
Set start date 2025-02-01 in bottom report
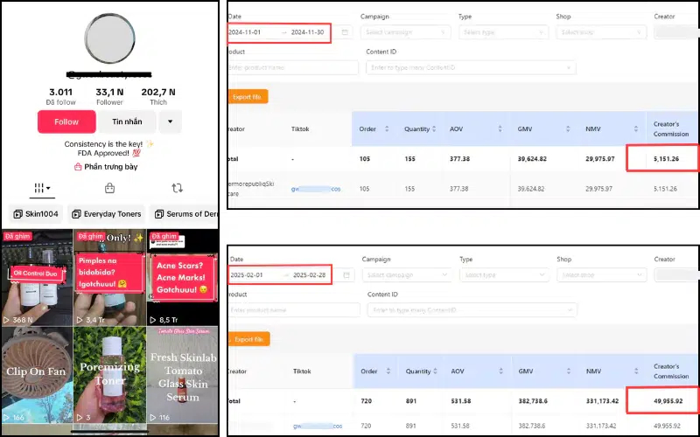click(247, 275)
